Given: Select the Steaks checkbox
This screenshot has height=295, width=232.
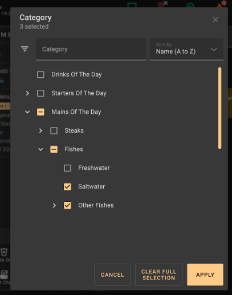Looking at the screenshot, I should (x=54, y=130).
